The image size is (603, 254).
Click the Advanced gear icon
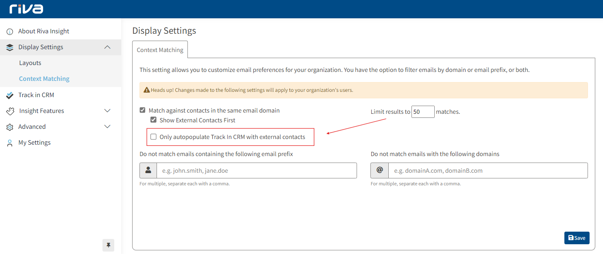coord(10,127)
